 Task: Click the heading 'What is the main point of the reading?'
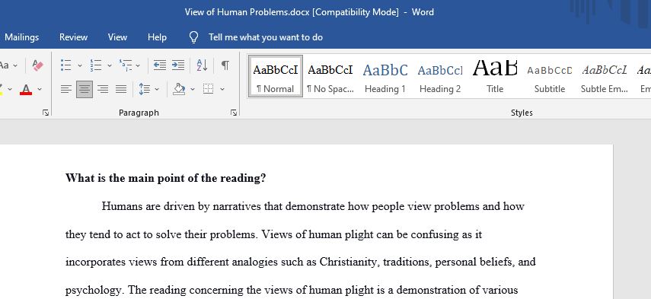coord(166,178)
